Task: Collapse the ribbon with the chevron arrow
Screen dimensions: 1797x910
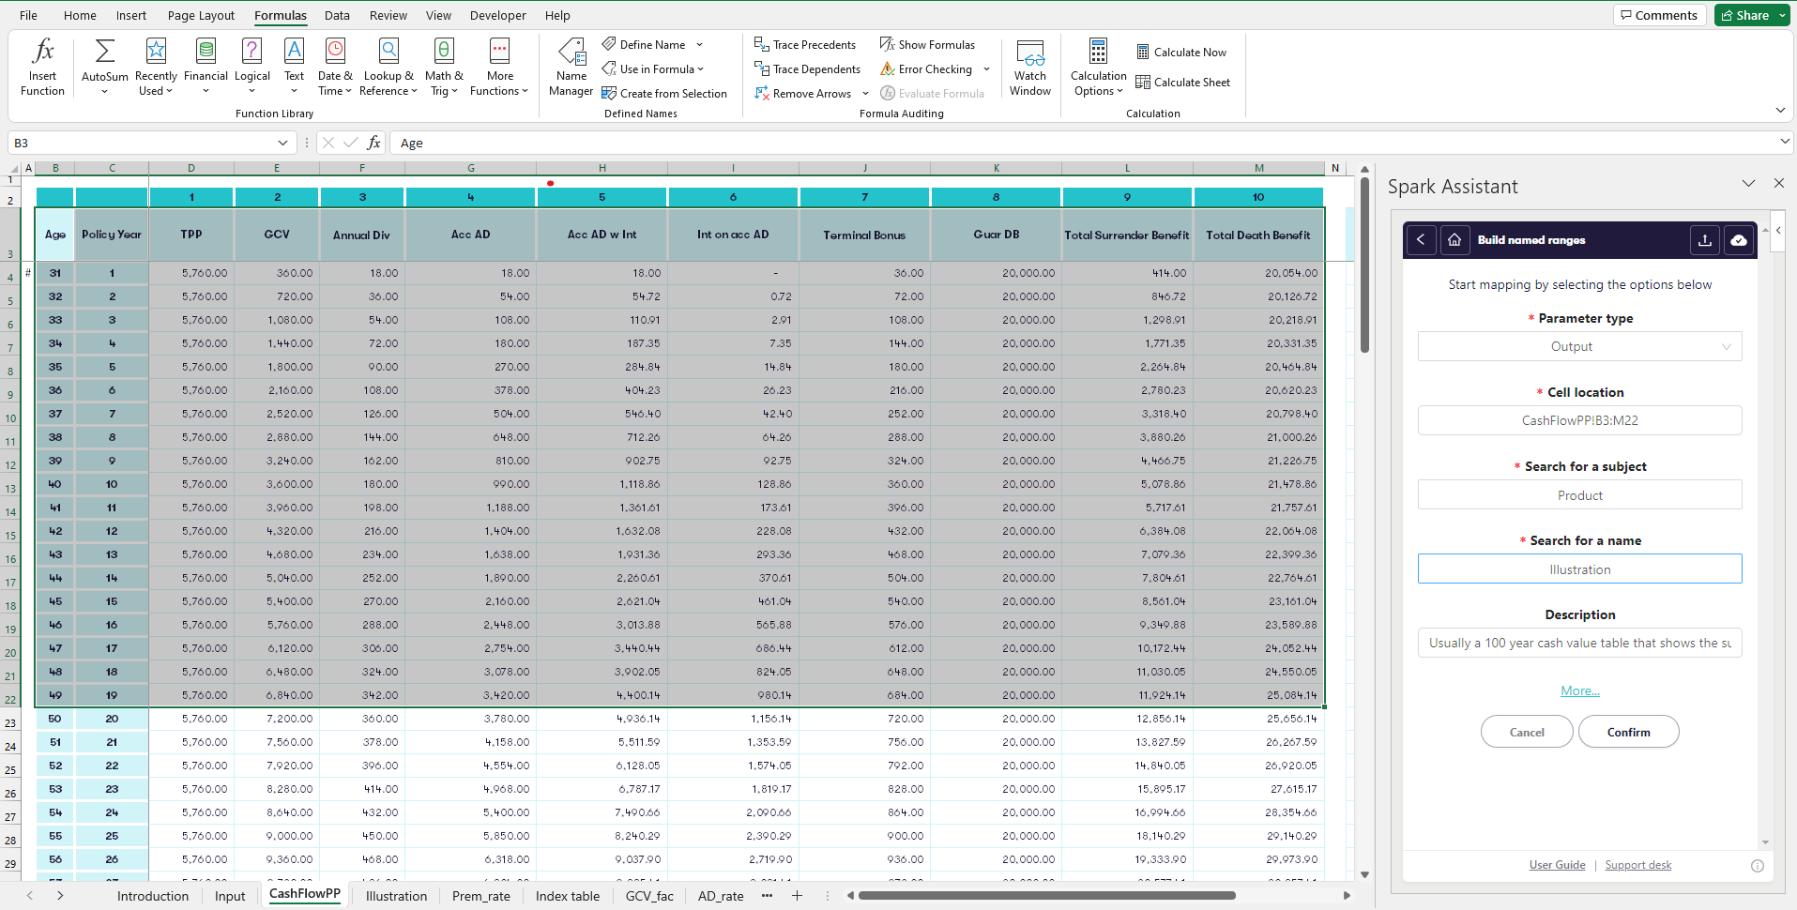Action: coord(1780,111)
